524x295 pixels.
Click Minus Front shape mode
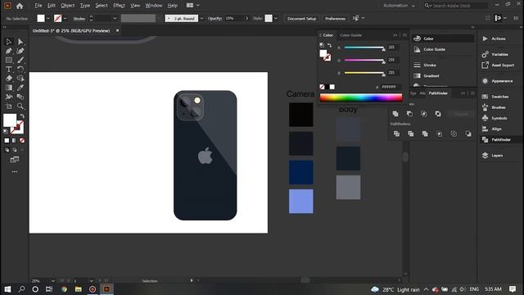tap(409, 114)
